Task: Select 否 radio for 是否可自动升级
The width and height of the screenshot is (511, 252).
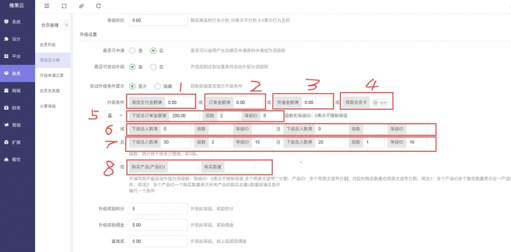Action: tap(153, 67)
